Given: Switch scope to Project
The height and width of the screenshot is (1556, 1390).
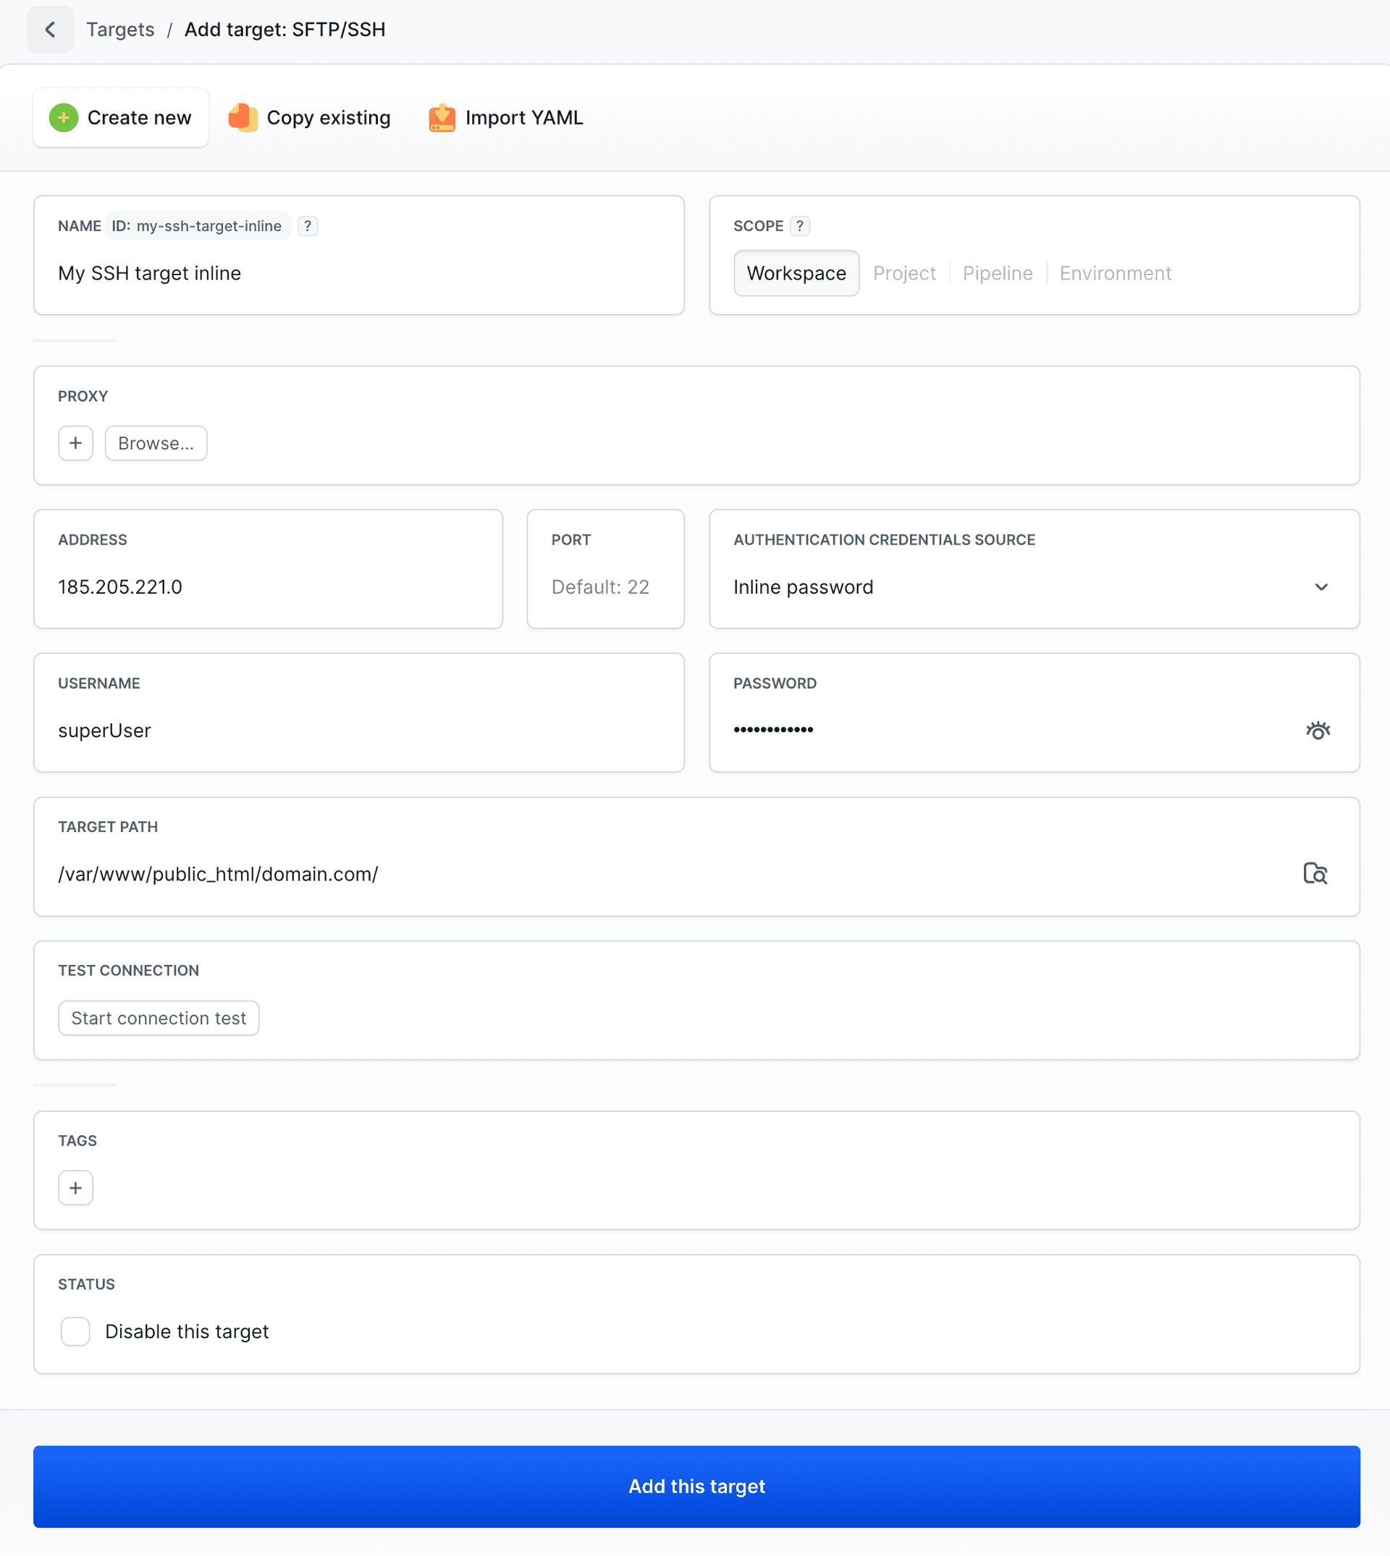Looking at the screenshot, I should click(x=904, y=273).
